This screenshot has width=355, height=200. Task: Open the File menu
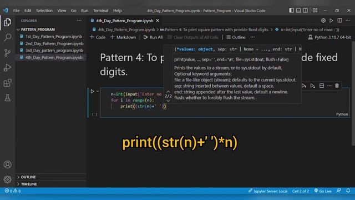point(16,11)
